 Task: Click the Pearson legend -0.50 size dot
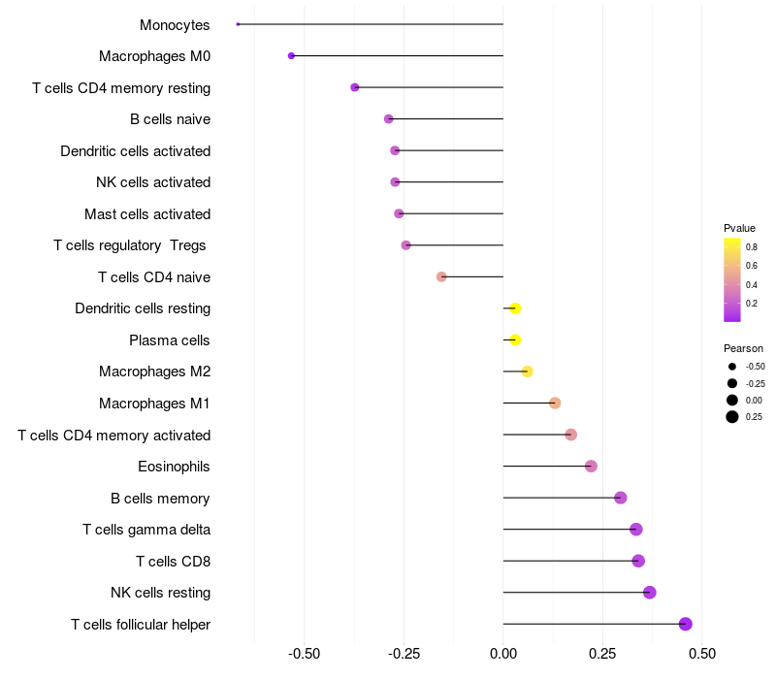coord(732,367)
